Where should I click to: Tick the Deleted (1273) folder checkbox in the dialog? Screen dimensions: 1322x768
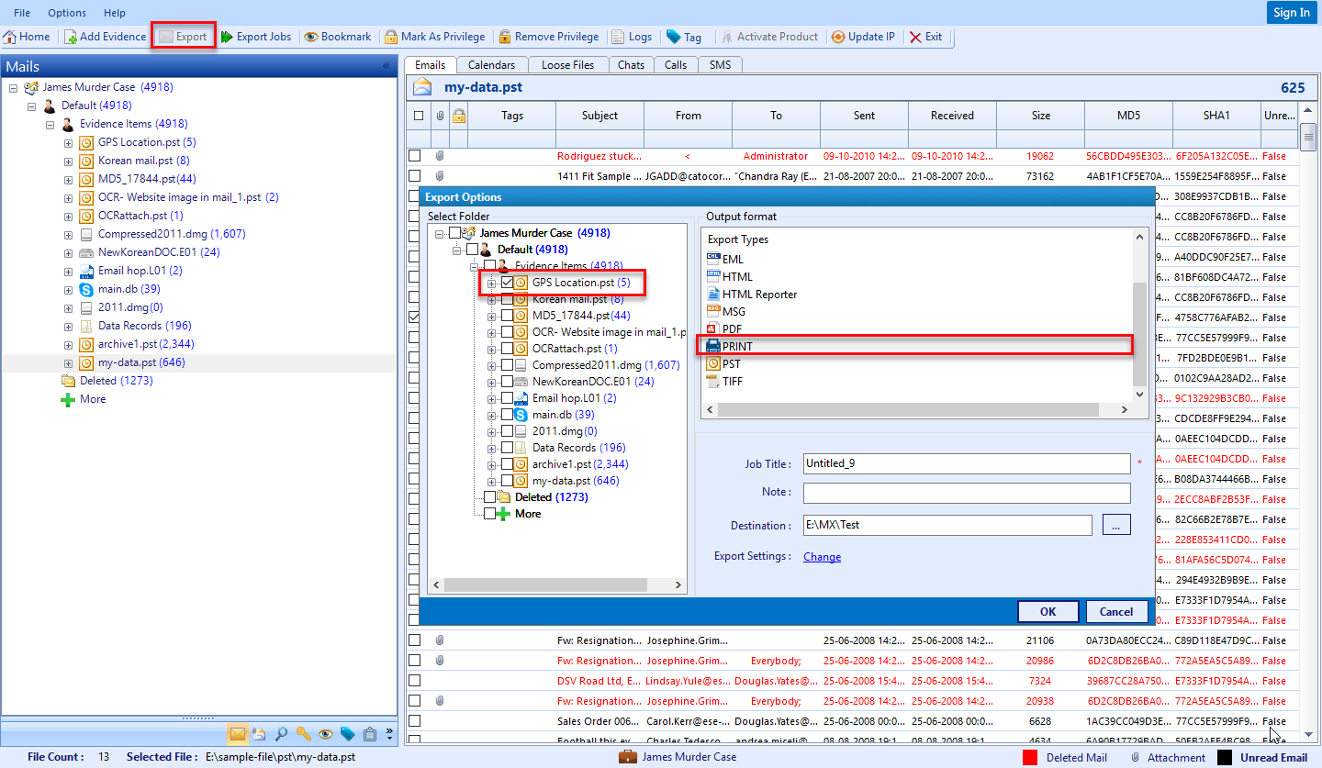pyautogui.click(x=489, y=497)
